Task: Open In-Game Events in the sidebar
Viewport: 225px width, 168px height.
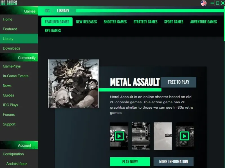Action: [x=19, y=76]
